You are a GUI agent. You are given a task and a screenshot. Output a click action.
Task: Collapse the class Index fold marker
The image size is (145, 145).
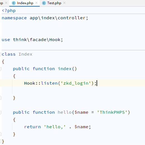(x=1, y=54)
